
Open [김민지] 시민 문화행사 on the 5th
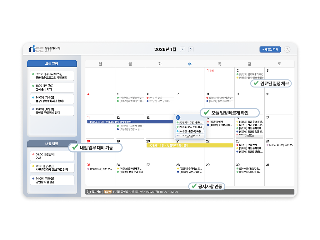point(130,98)
